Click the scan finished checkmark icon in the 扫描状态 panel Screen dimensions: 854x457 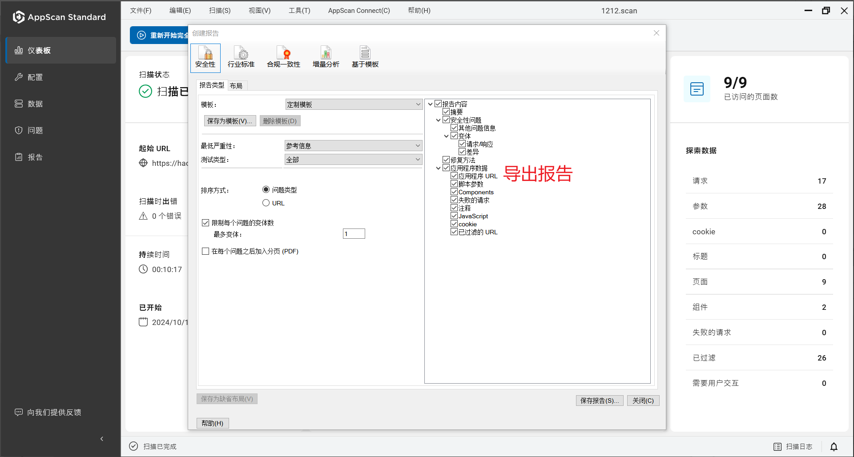pos(145,91)
